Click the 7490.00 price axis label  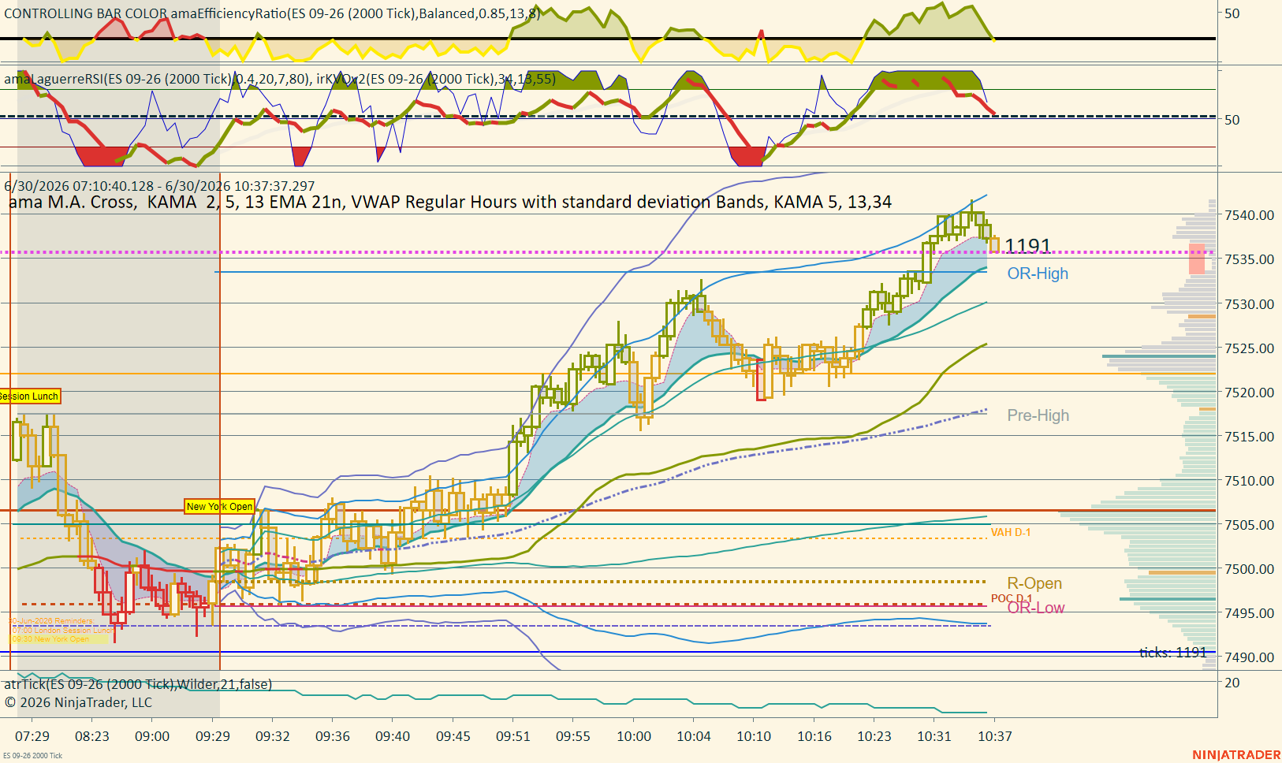pos(1250,657)
